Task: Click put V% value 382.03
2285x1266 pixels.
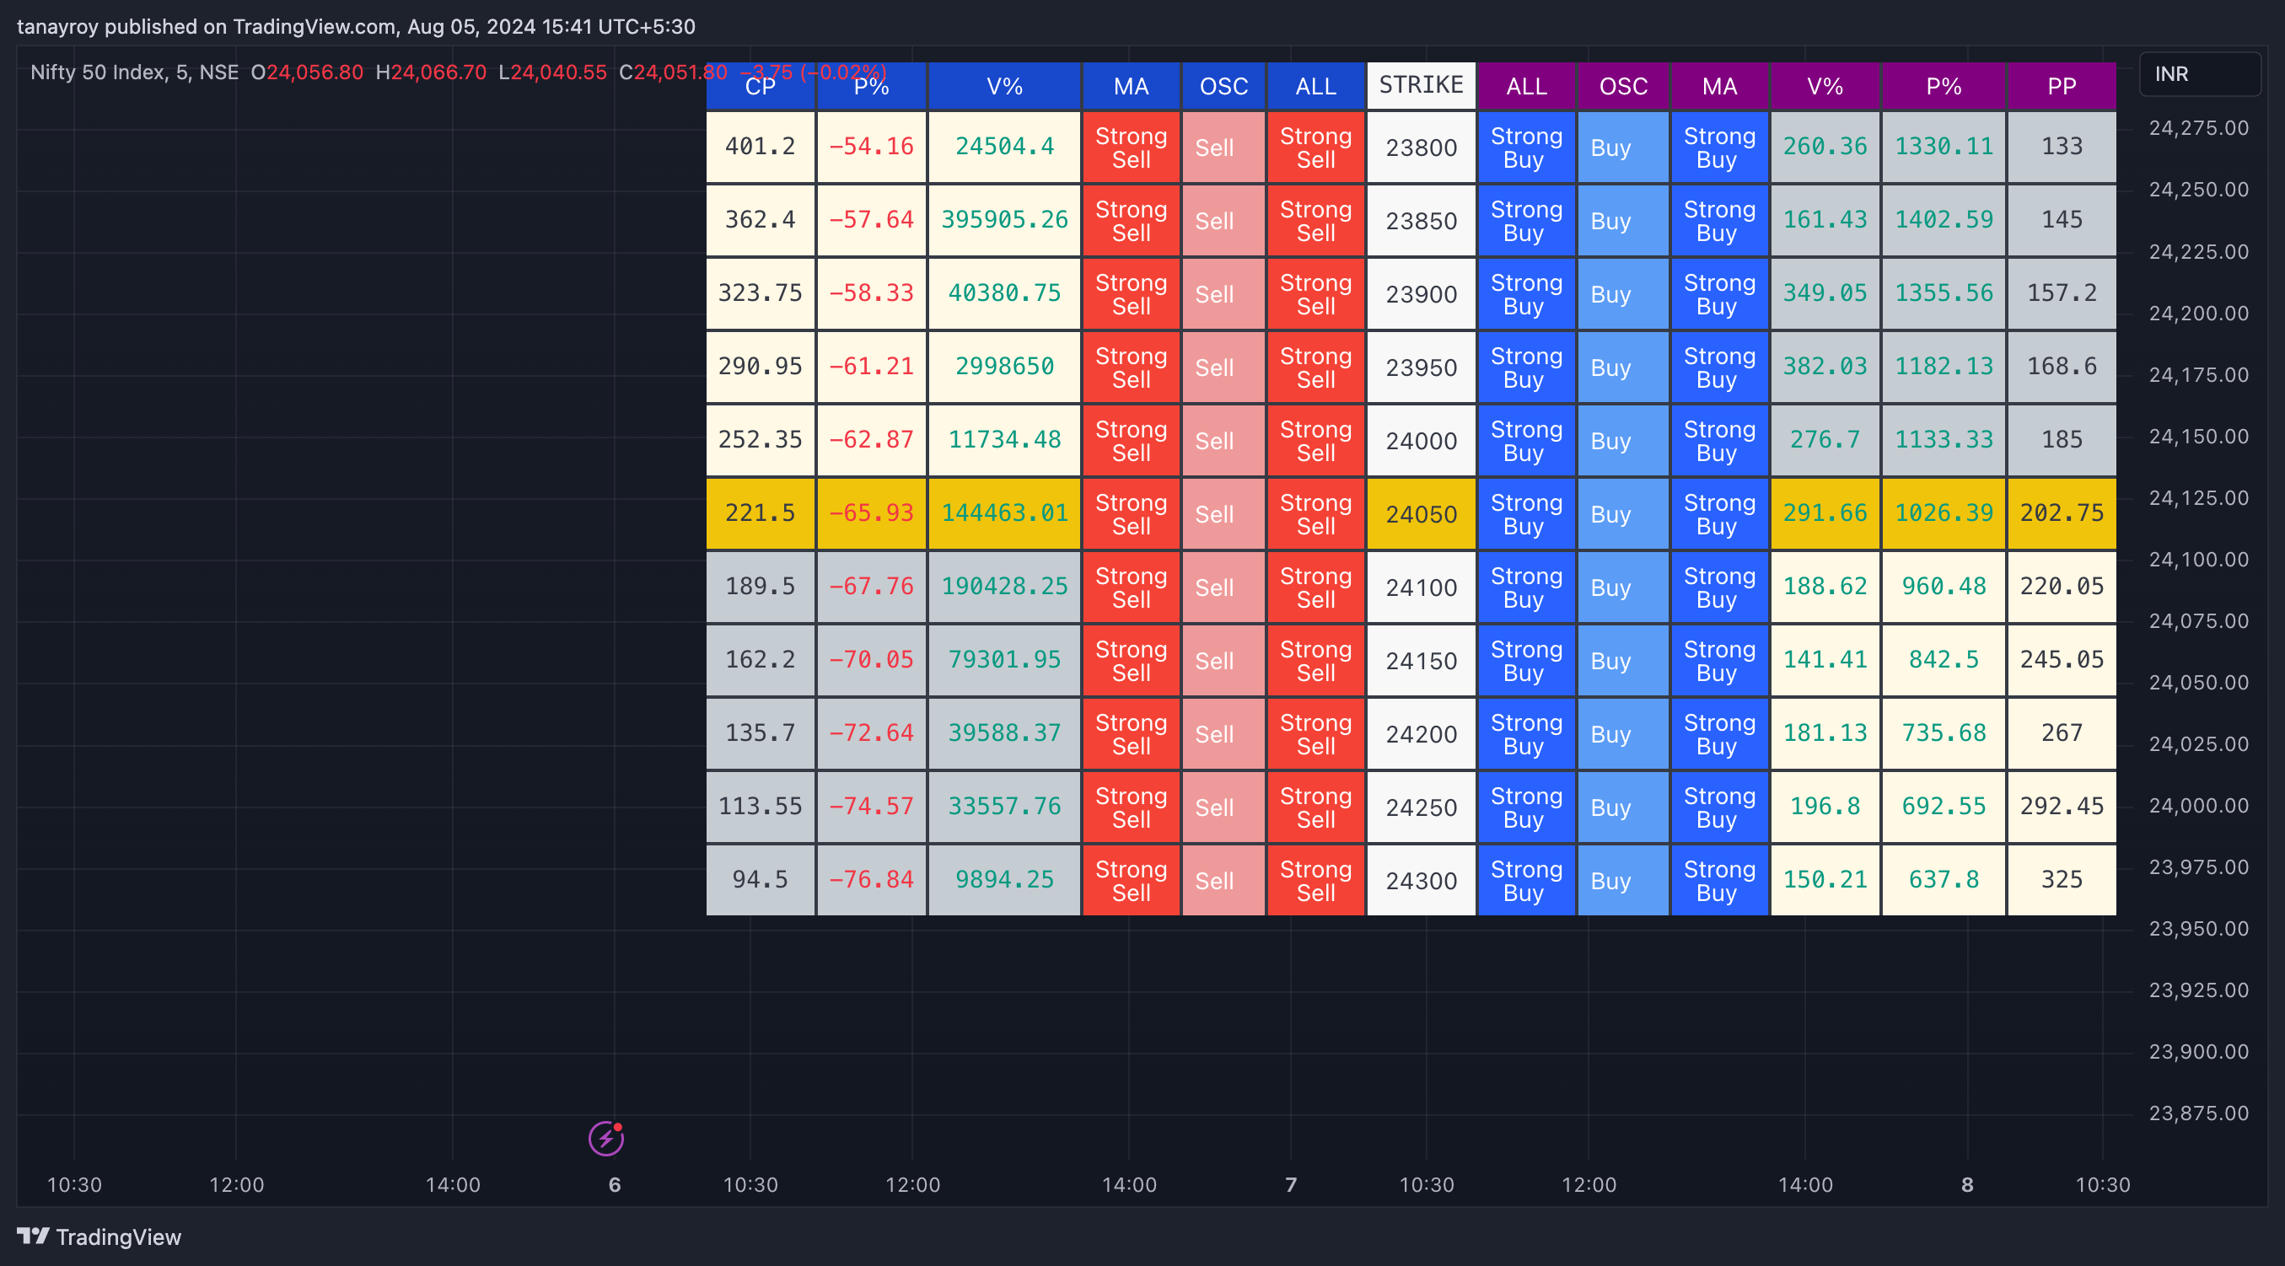Action: pos(1825,367)
